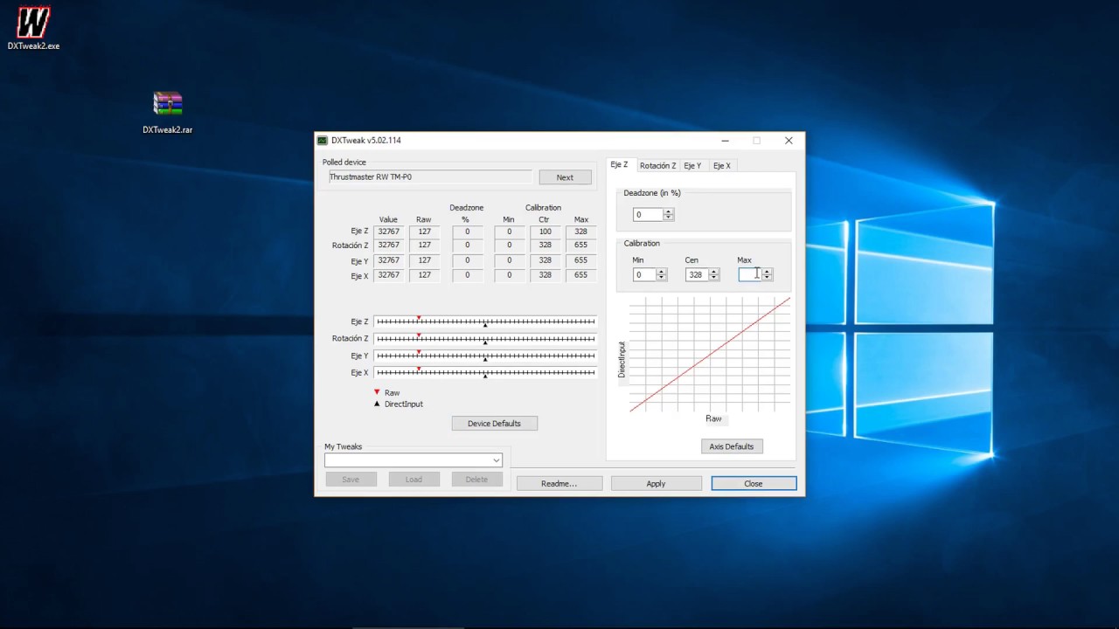Click the calibration Max input field

[750, 274]
